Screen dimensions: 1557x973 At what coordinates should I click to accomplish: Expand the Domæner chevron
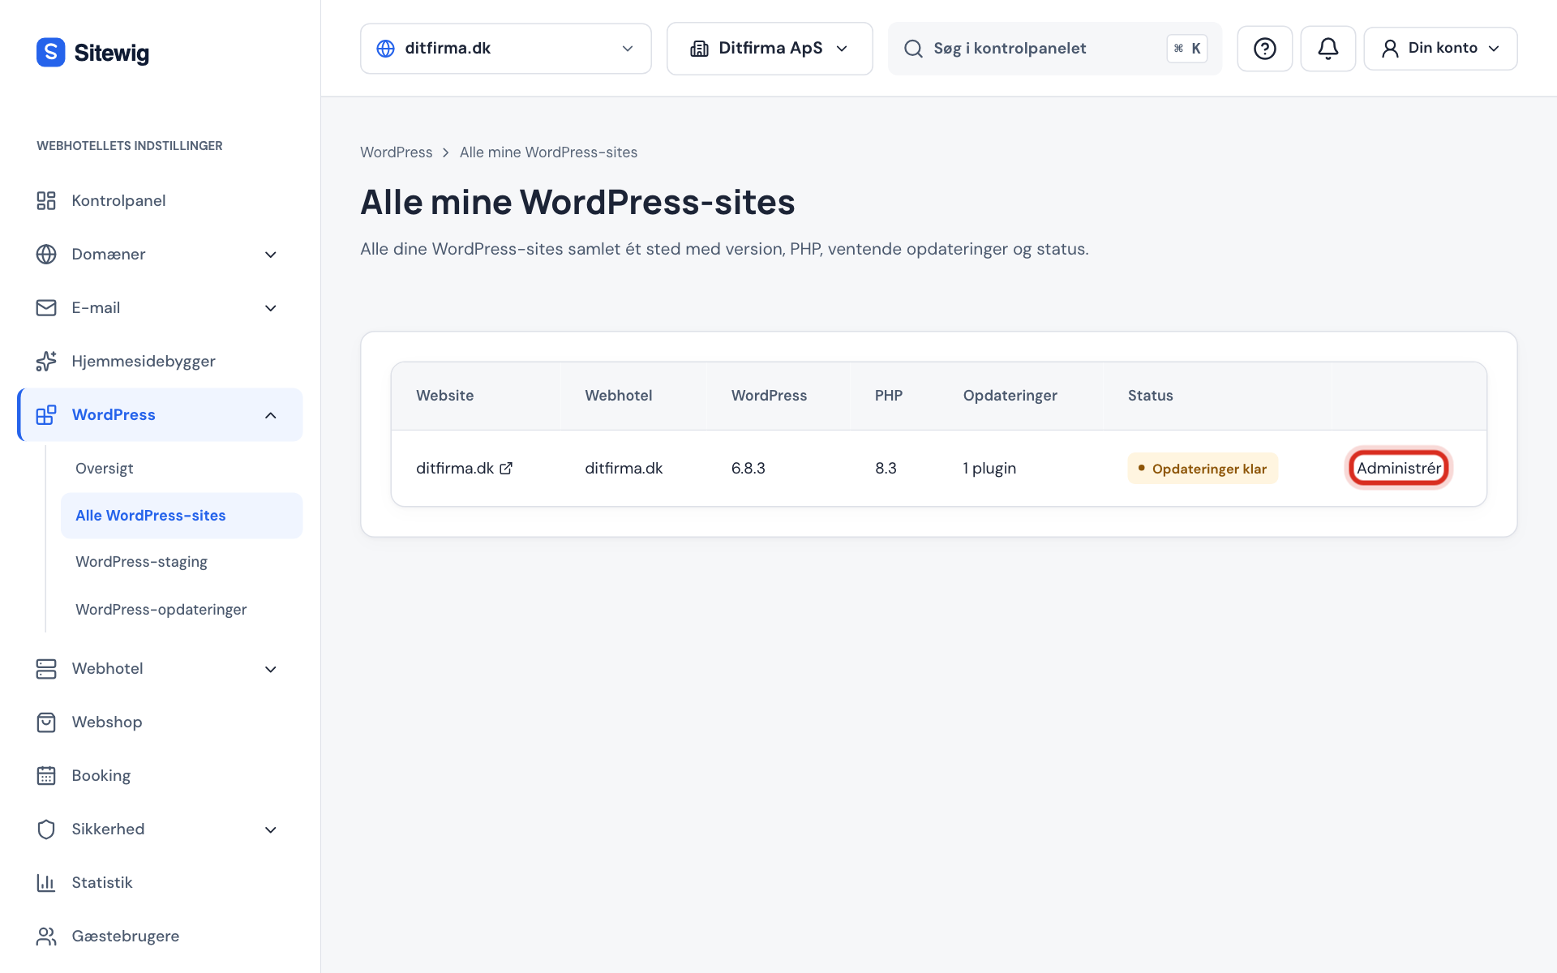[x=271, y=255]
